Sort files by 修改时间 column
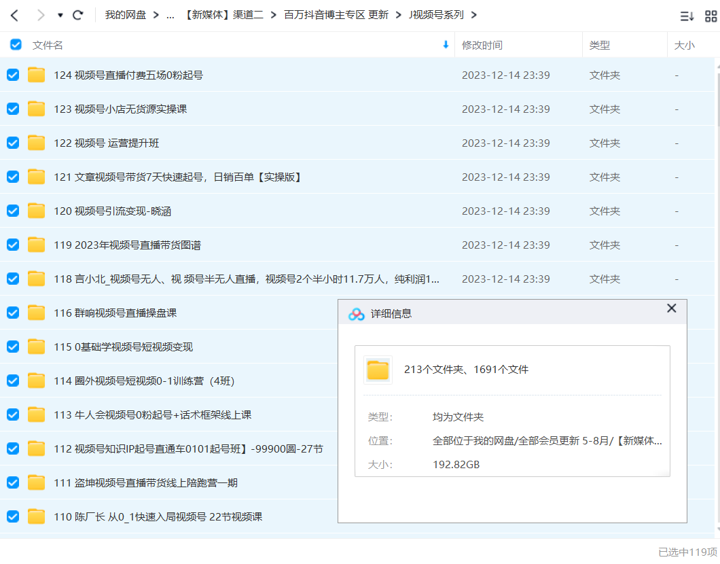 [x=482, y=45]
